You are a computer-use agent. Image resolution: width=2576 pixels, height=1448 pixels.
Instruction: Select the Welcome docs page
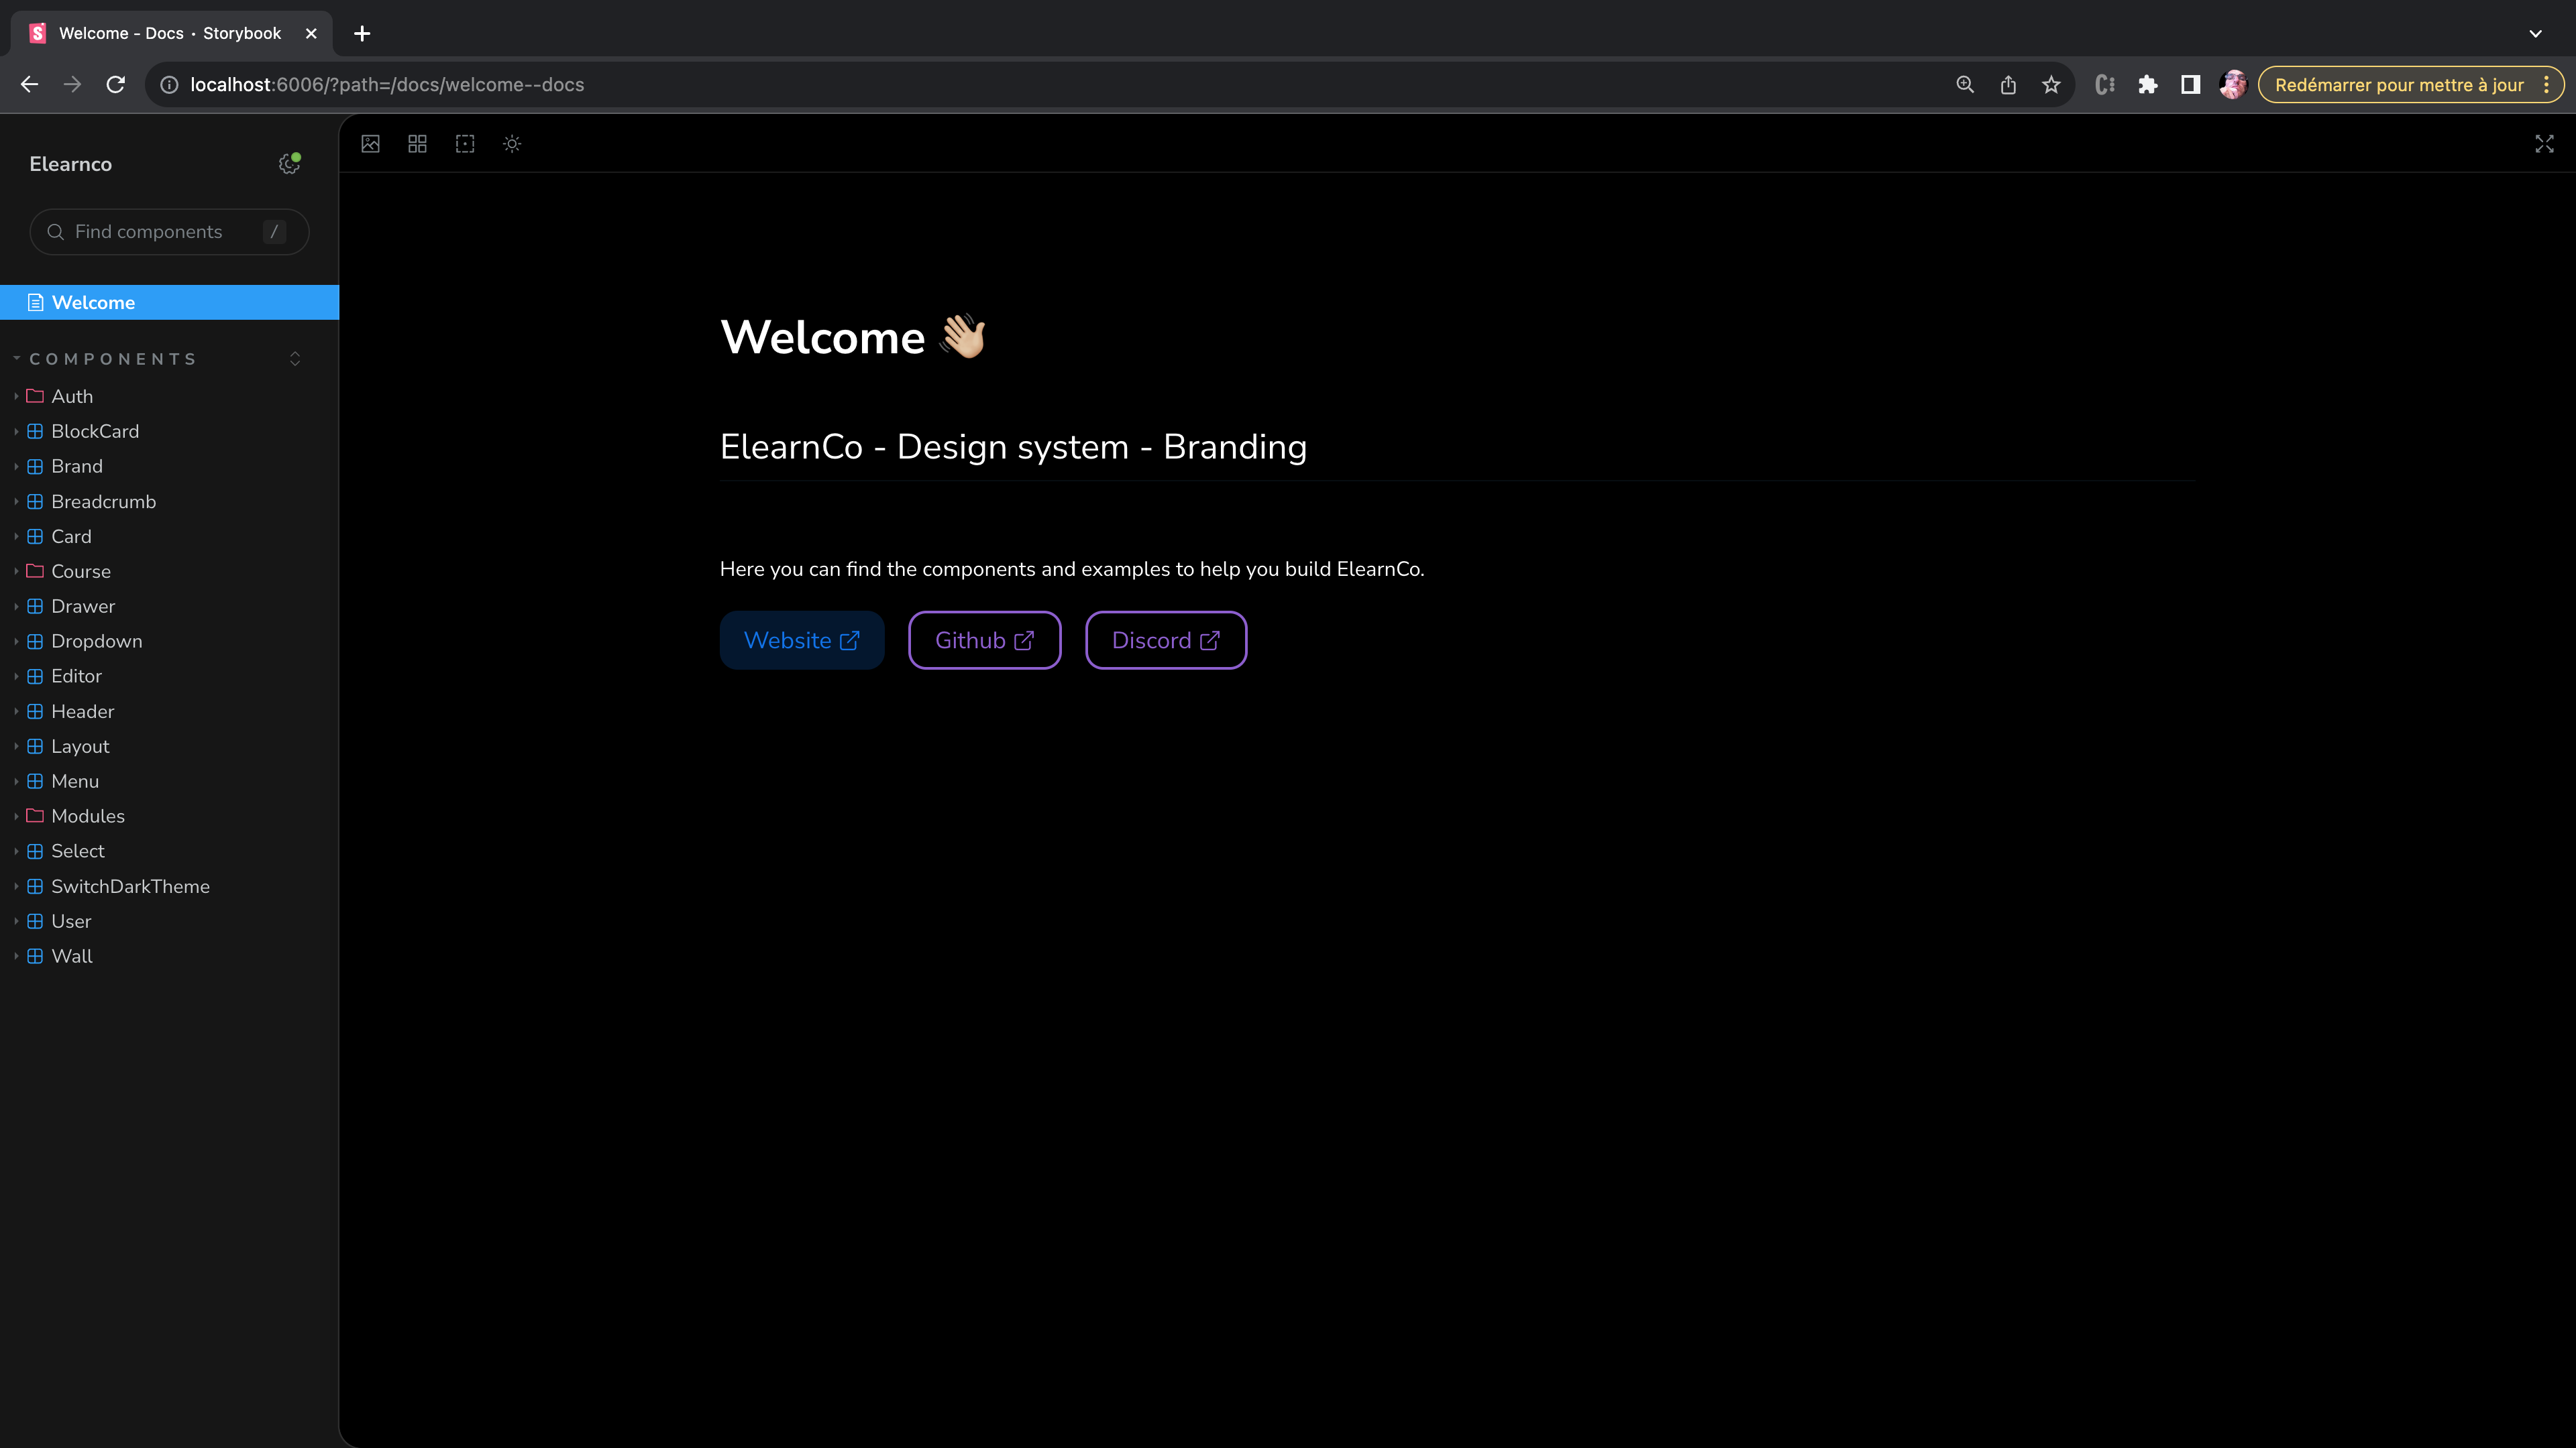point(93,303)
